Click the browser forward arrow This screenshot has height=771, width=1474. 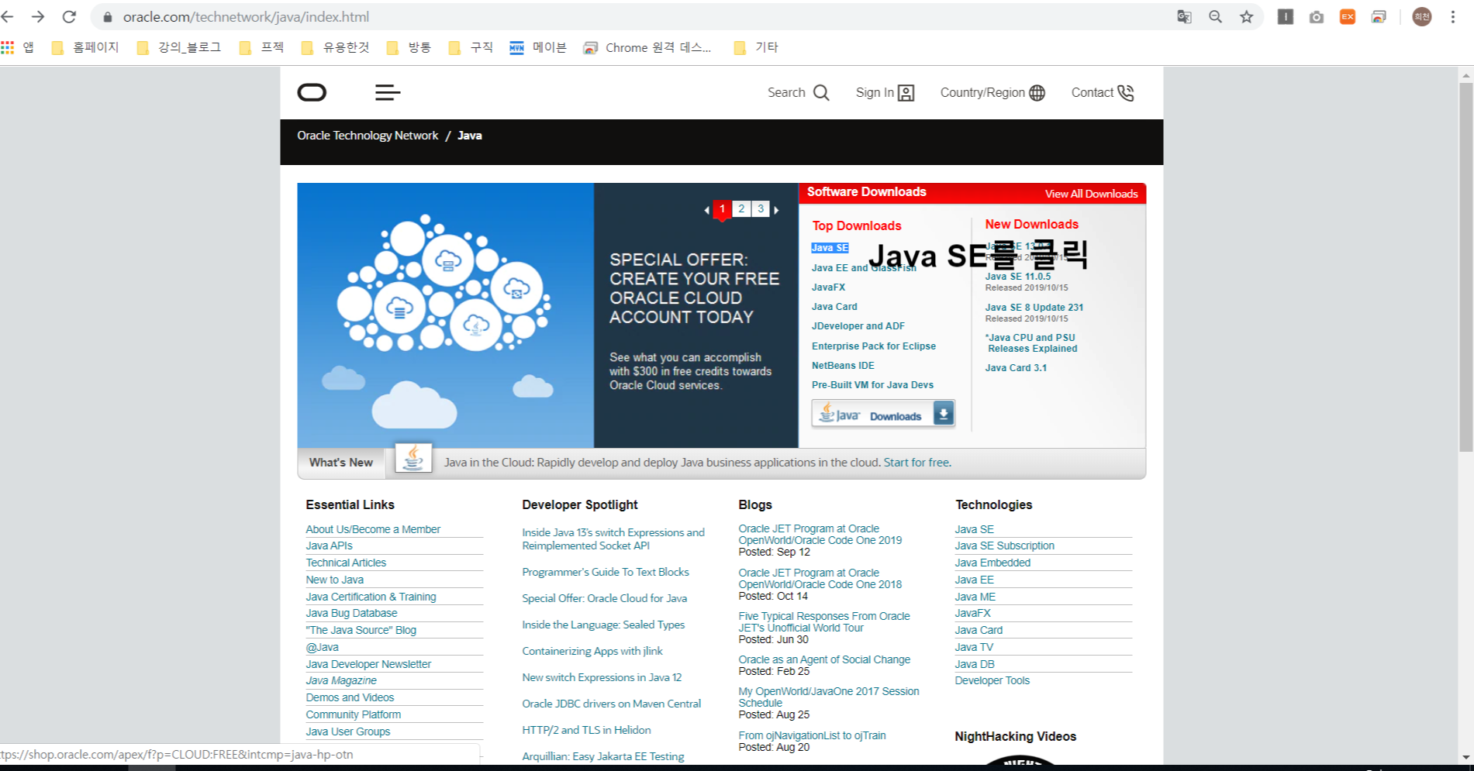(38, 16)
